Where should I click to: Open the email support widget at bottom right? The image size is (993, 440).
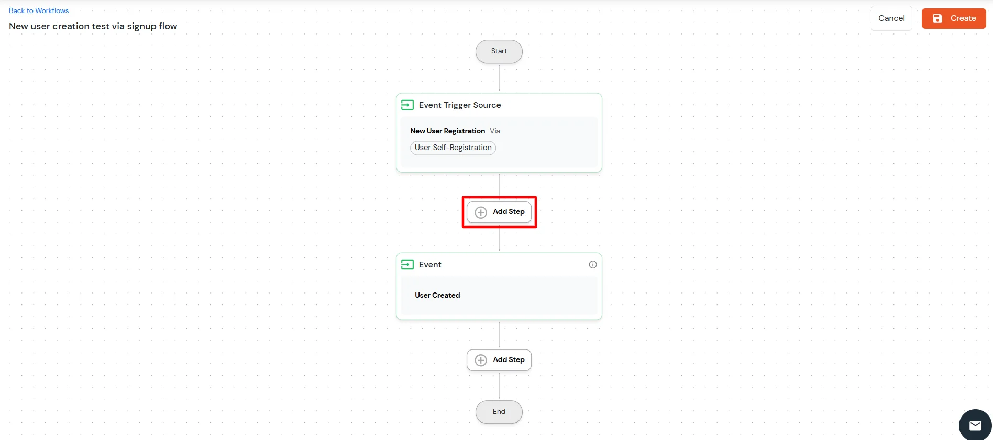coord(975,425)
